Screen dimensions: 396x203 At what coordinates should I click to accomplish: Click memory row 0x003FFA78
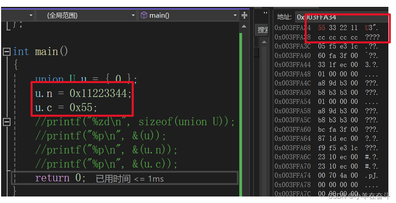pyautogui.click(x=326, y=185)
